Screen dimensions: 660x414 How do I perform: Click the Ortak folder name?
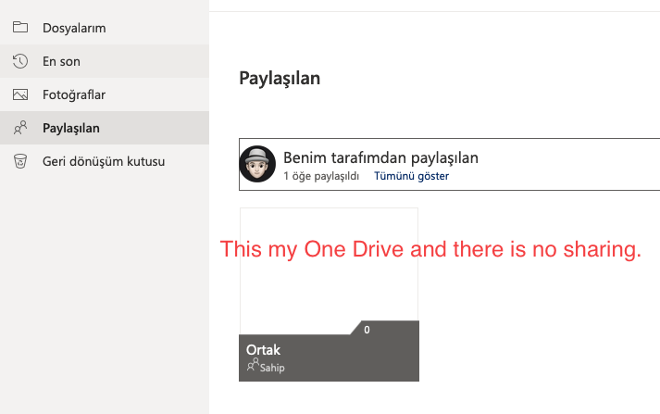pos(263,350)
